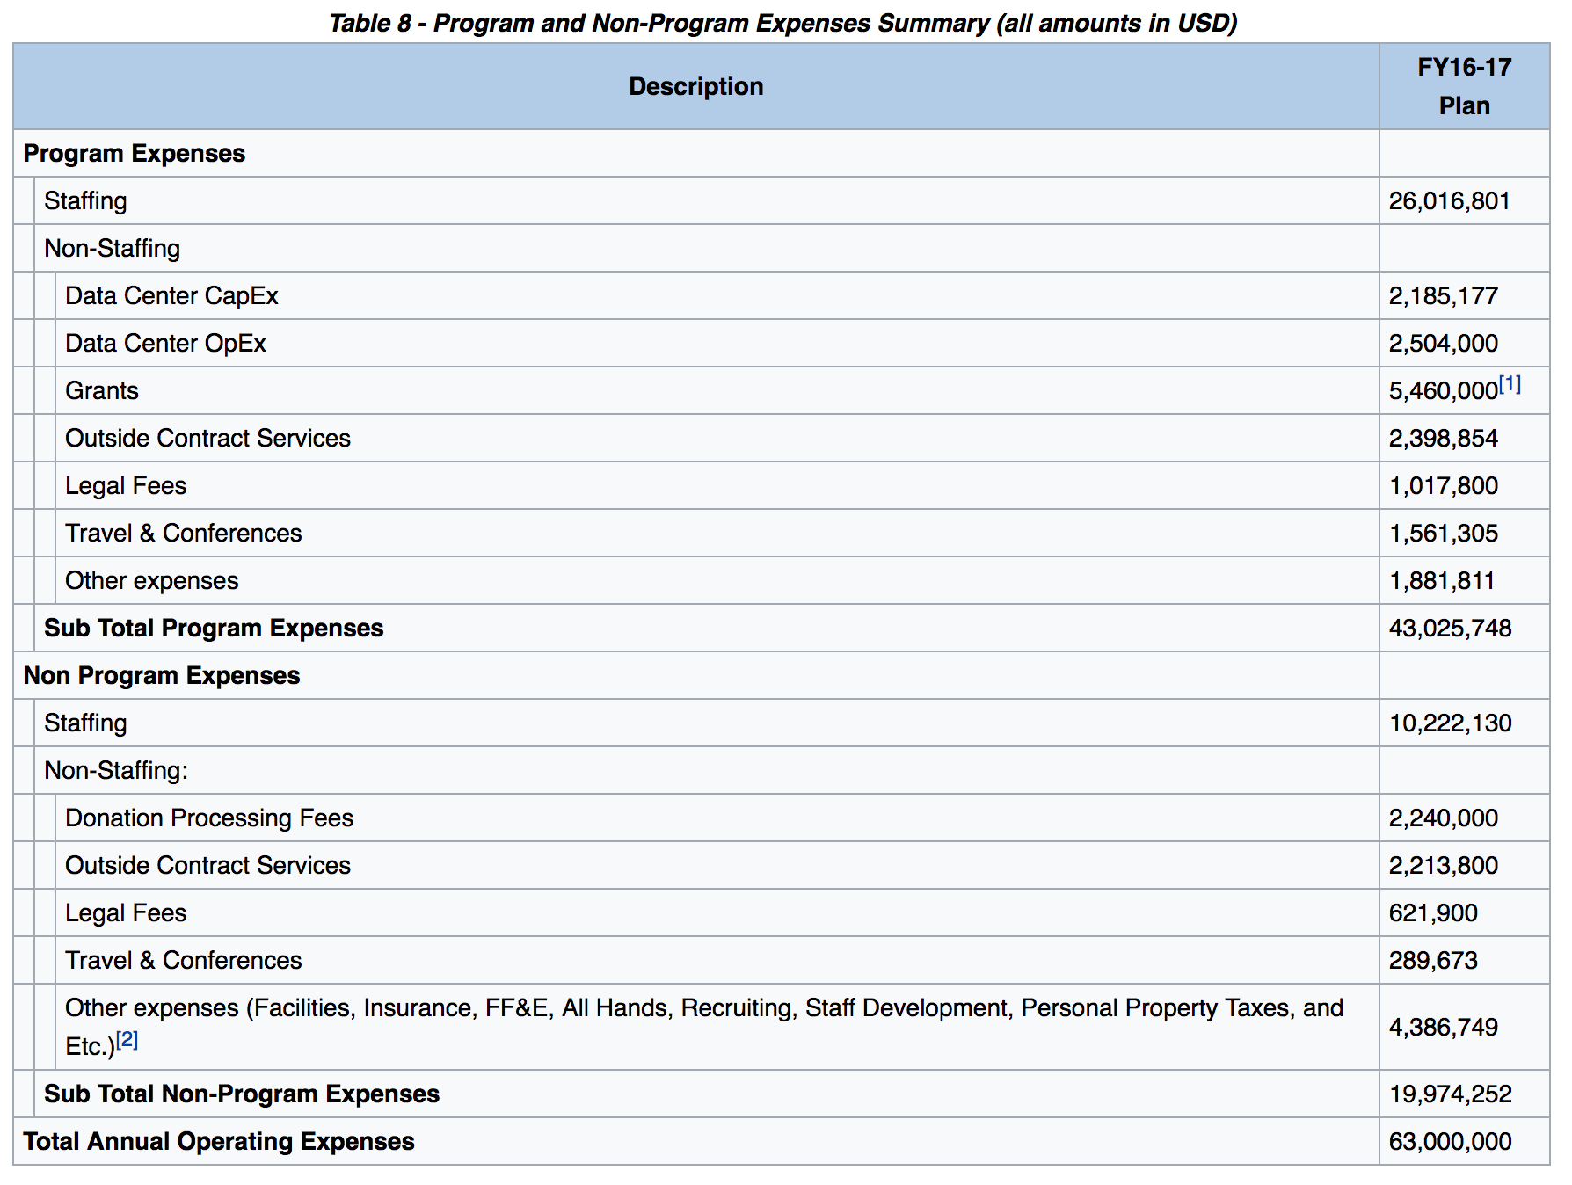Click the Data Center CapEx row label
Screen dimensions: 1572x1185
171,295
